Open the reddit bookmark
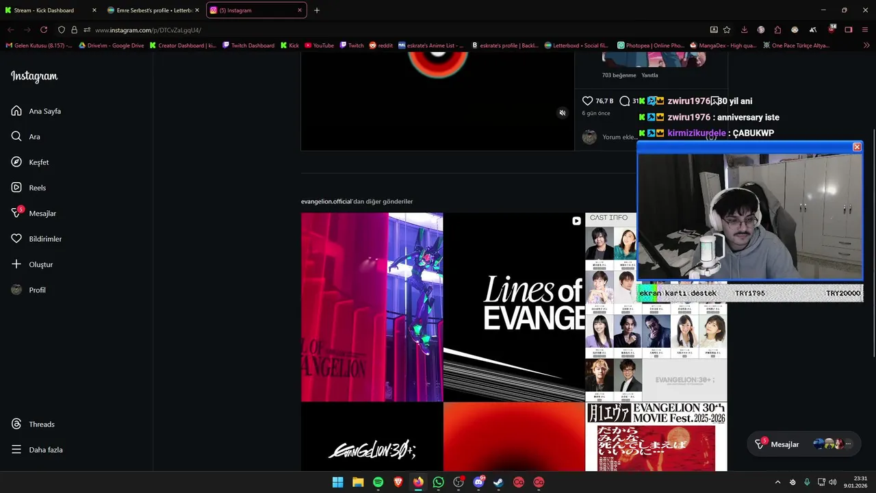Screen dimensions: 876x493 [381, 46]
